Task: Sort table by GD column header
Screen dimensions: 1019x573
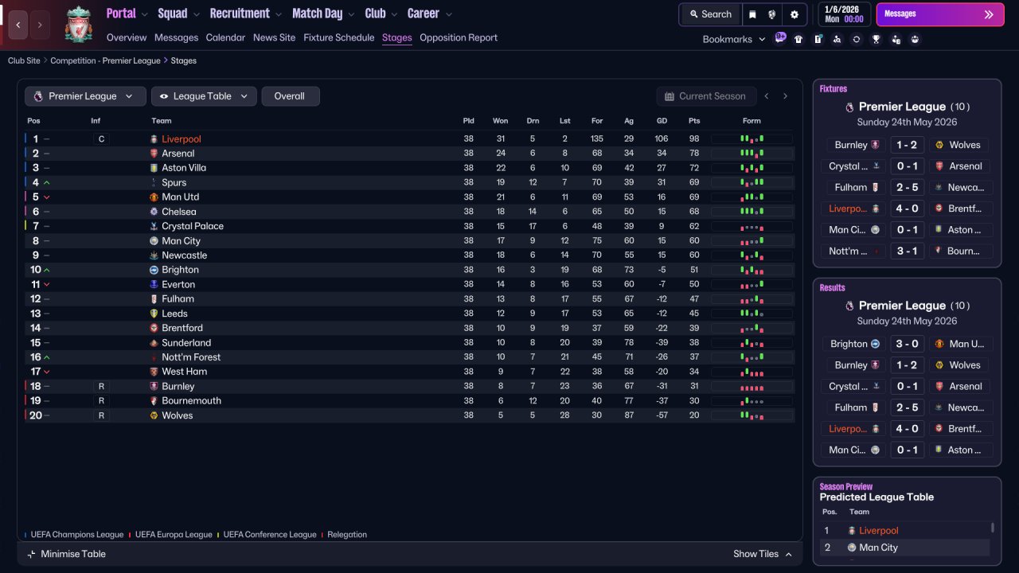Action: pos(662,121)
